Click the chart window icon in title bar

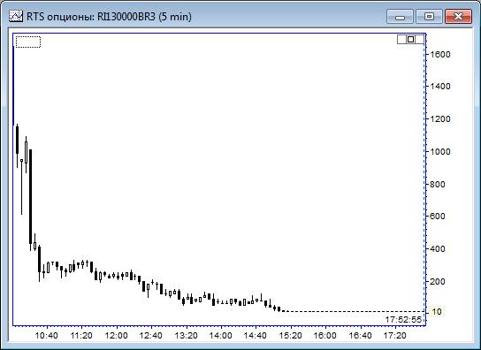(16, 16)
